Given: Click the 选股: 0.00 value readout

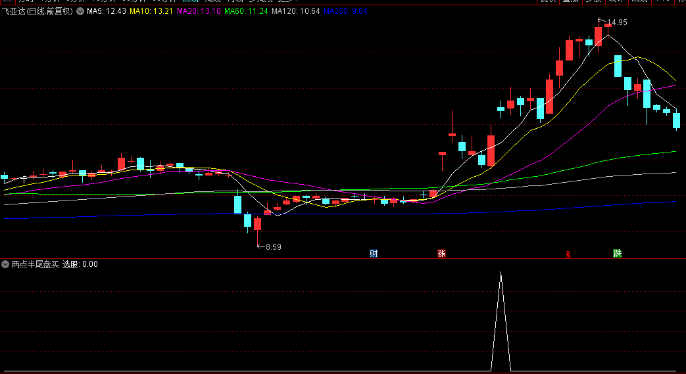Looking at the screenshot, I should tap(80, 264).
